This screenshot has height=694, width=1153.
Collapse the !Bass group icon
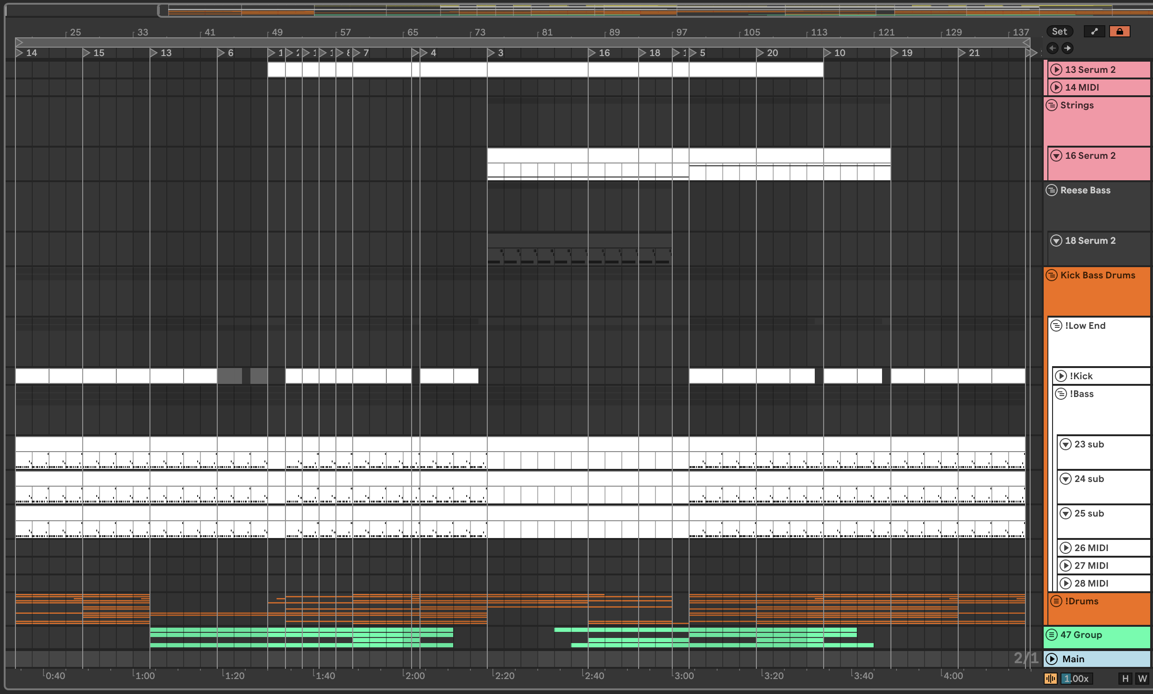[x=1061, y=394]
